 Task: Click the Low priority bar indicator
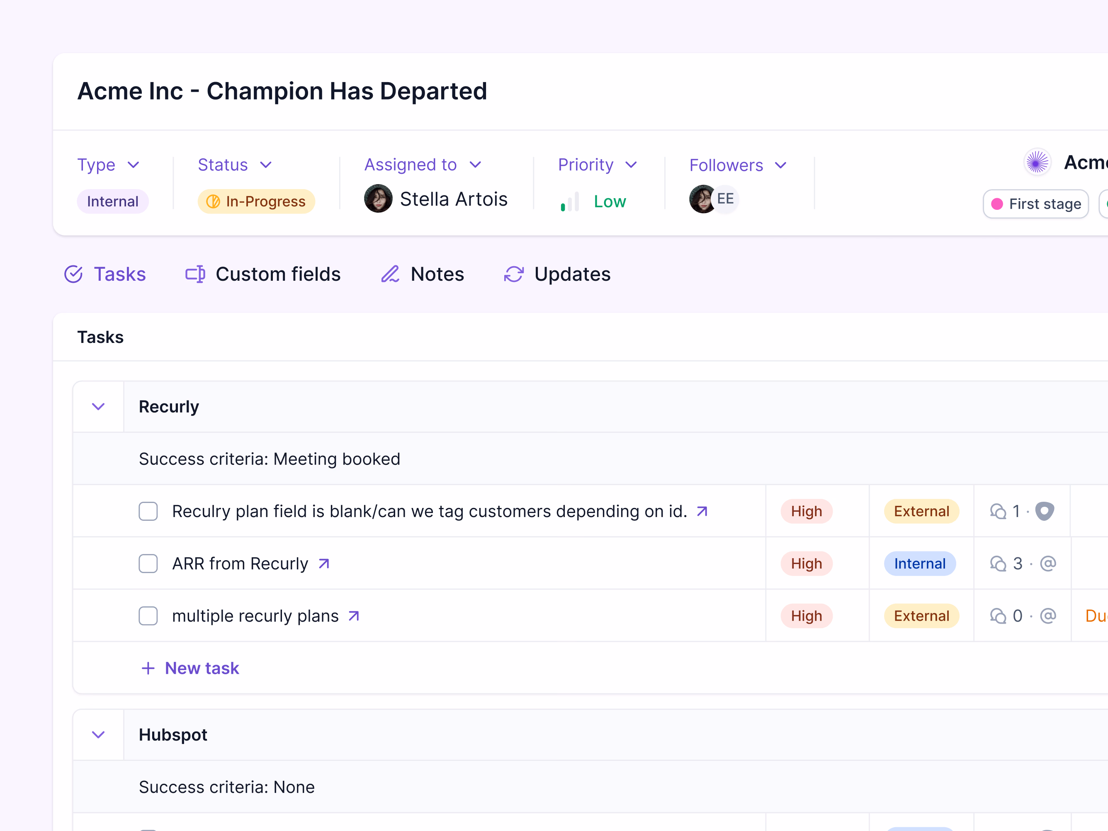point(570,202)
